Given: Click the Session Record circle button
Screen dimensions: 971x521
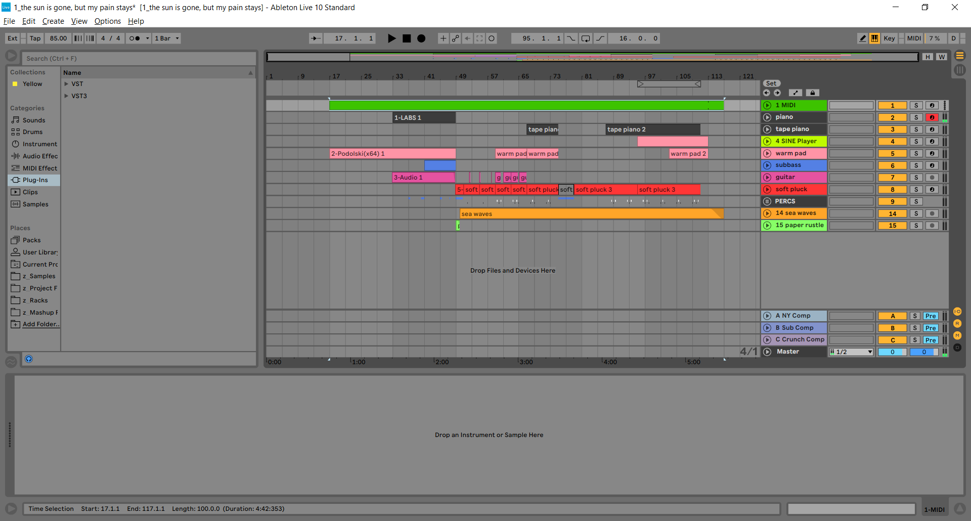Looking at the screenshot, I should click(492, 38).
